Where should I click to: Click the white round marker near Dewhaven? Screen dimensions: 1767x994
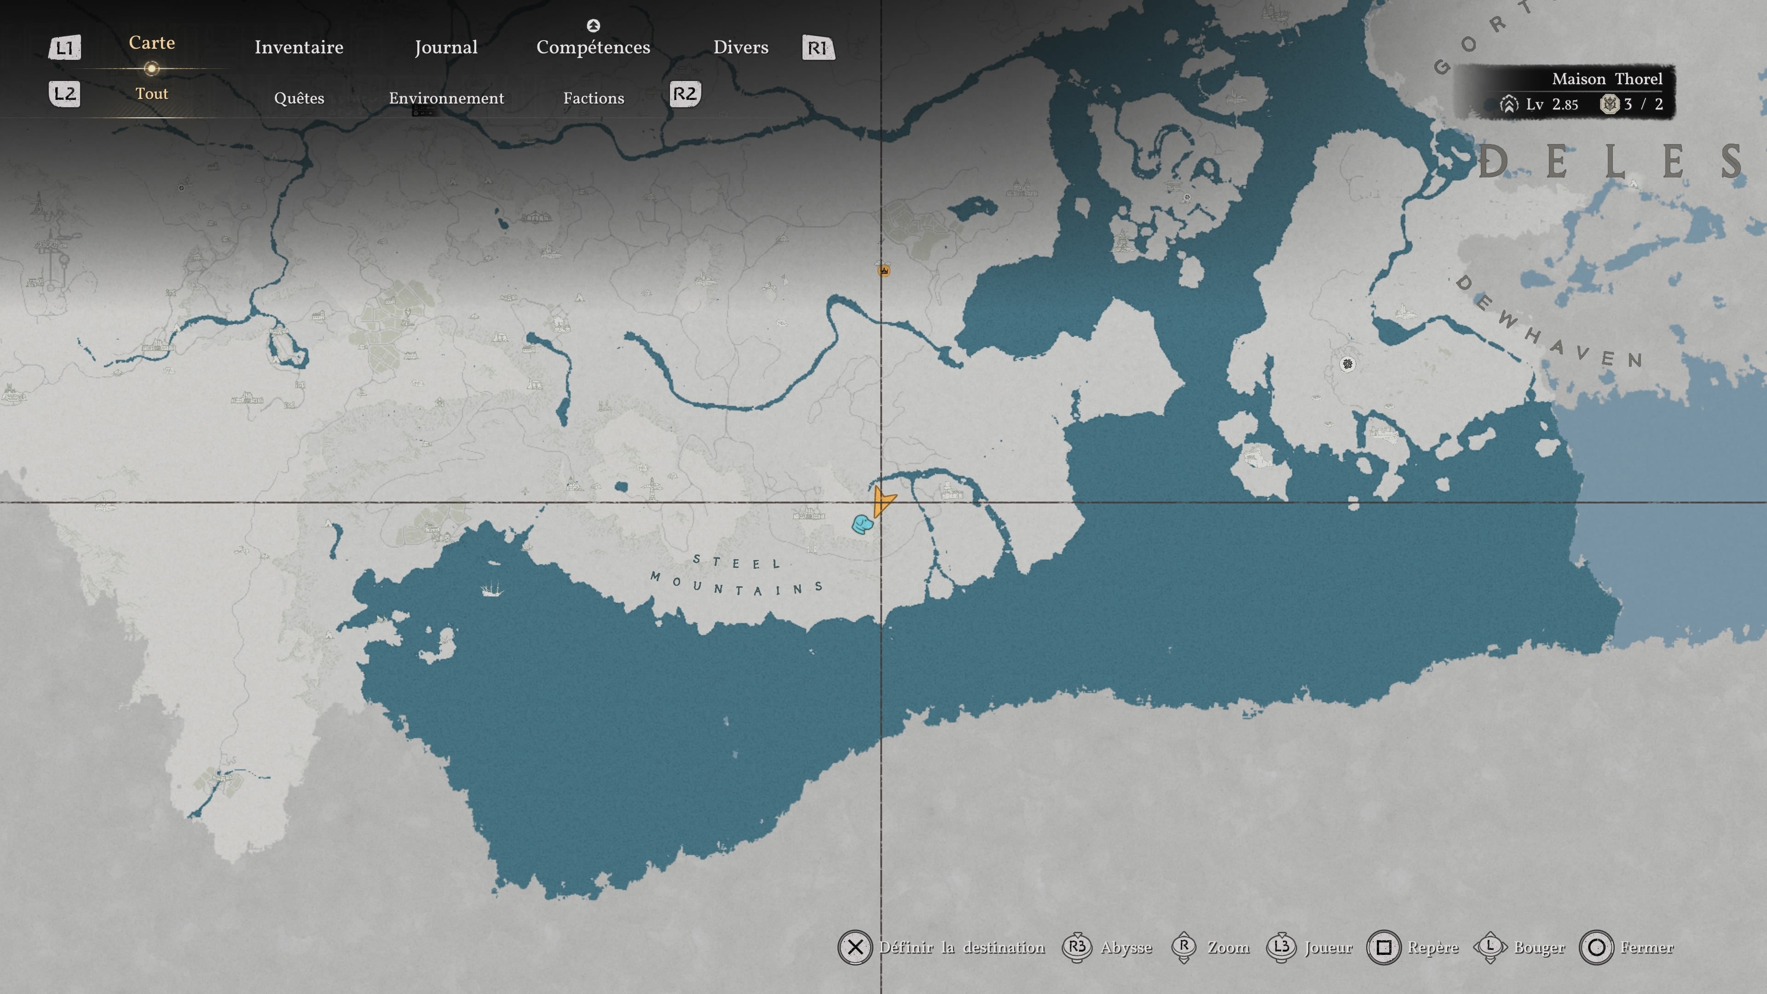pos(1347,364)
